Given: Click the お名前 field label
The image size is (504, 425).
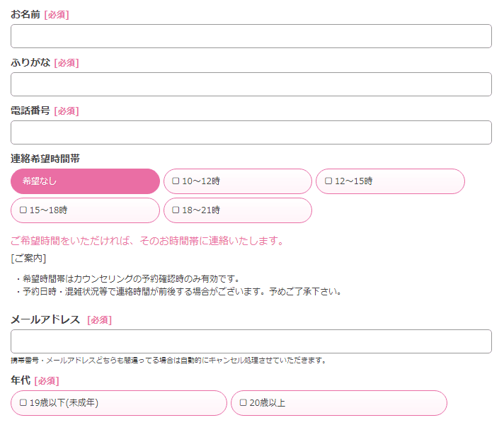Looking at the screenshot, I should (25, 14).
